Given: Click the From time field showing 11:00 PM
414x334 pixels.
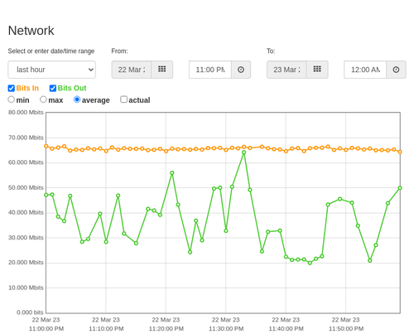Looking at the screenshot, I should point(210,70).
